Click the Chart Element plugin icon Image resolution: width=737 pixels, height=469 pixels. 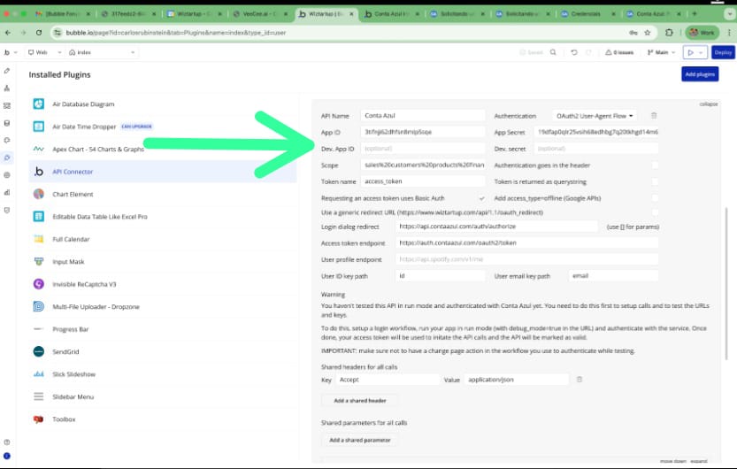pos(39,194)
